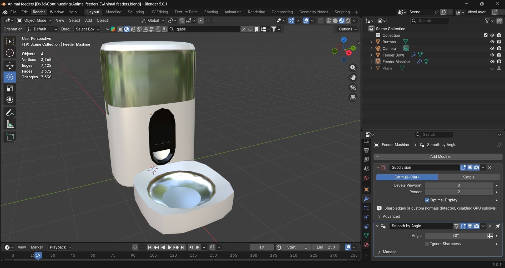This screenshot has height=268, width=505.
Task: Select the Add Cube tool
Action: tap(10, 137)
